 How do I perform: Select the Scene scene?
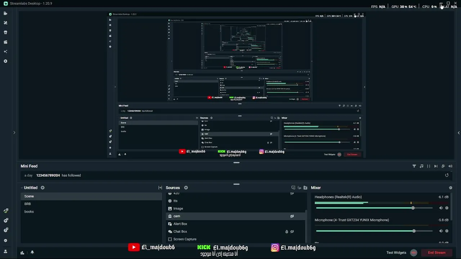pos(91,196)
